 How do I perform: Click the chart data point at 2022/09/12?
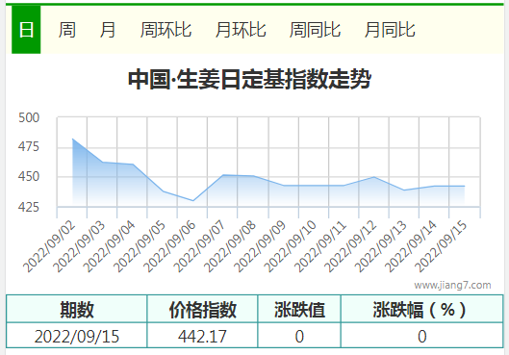click(x=374, y=177)
